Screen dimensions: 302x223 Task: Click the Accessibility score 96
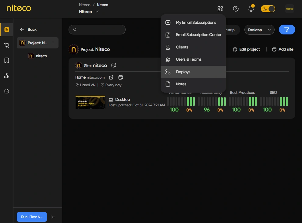[207, 110]
